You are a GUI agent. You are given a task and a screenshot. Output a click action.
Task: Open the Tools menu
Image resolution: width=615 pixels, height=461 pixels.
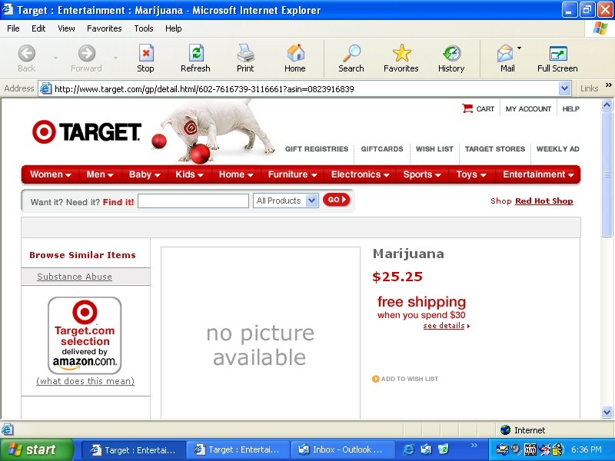[x=144, y=28]
